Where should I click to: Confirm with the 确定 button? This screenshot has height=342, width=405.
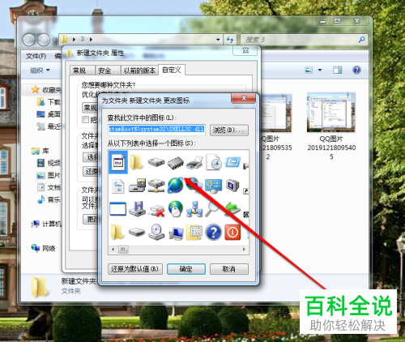[x=186, y=269]
